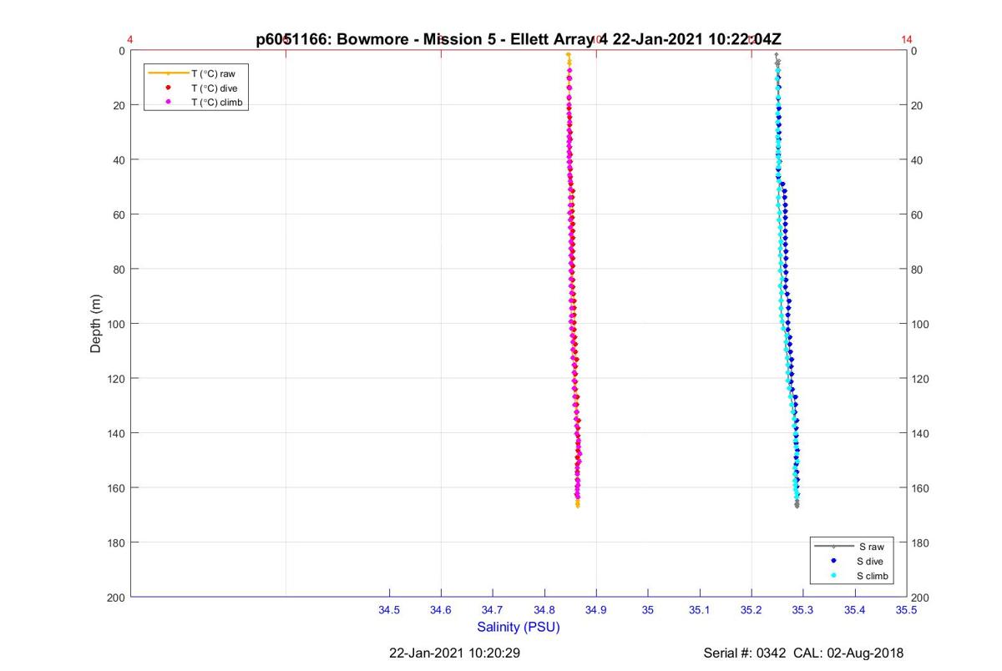This screenshot has width=1002, height=671.
Task: Click the red '14' temperature tick label
Action: pyautogui.click(x=907, y=39)
